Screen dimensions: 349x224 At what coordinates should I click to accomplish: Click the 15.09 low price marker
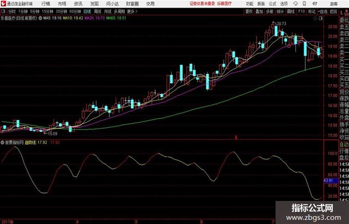pyautogui.click(x=52, y=134)
